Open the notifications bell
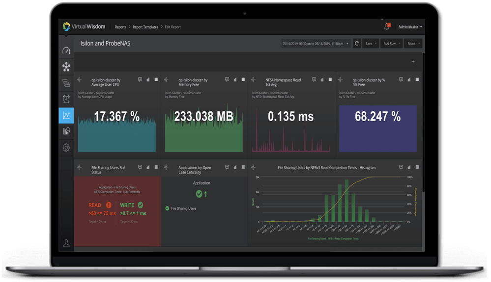 387,26
